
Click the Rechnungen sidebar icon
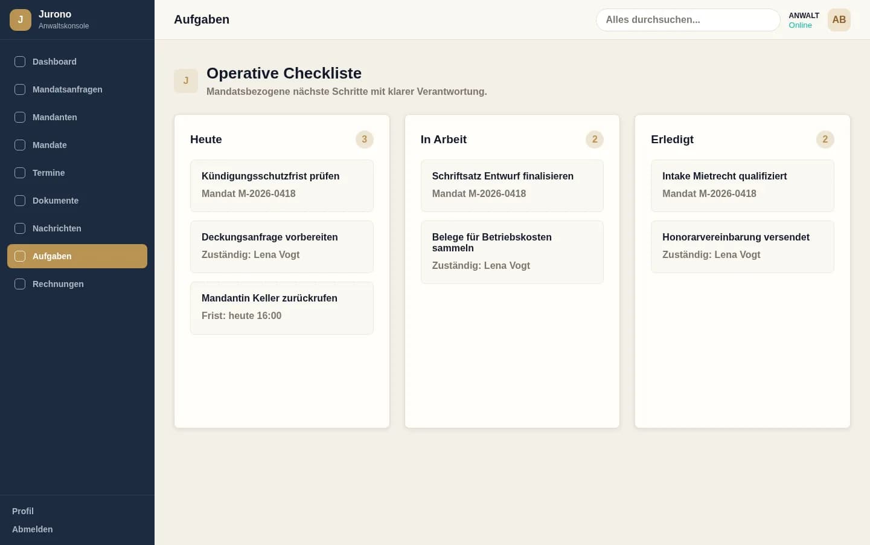(x=20, y=284)
